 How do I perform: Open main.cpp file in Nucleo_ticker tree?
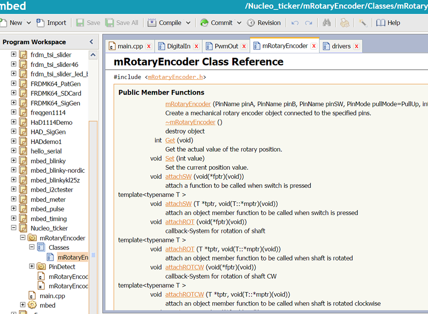52,296
